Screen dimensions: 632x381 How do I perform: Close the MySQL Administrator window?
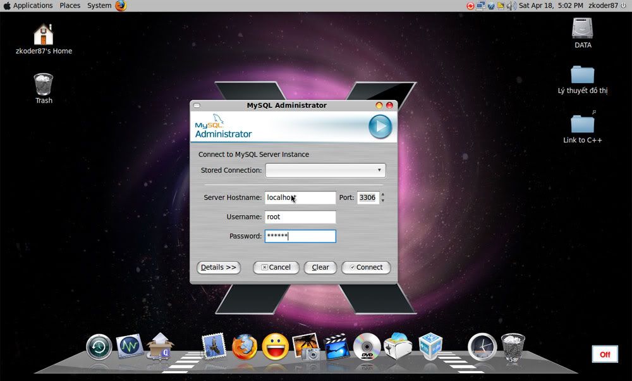[x=389, y=105]
